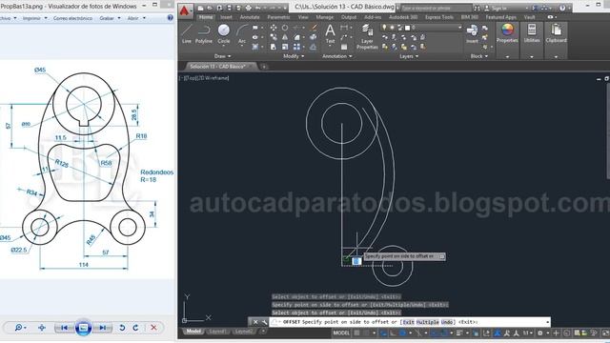
Task: Toggle grid display in status bar
Action: [x=356, y=333]
